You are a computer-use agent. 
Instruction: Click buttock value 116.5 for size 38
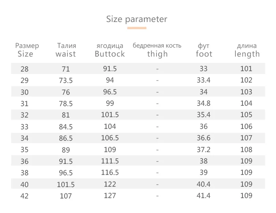point(110,173)
